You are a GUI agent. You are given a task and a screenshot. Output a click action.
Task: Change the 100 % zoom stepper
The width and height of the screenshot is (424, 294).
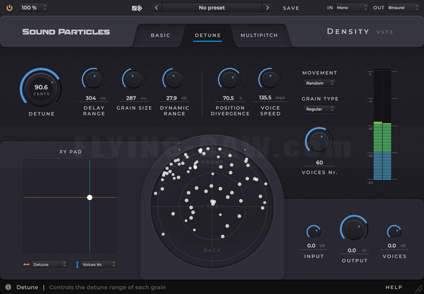click(x=33, y=8)
